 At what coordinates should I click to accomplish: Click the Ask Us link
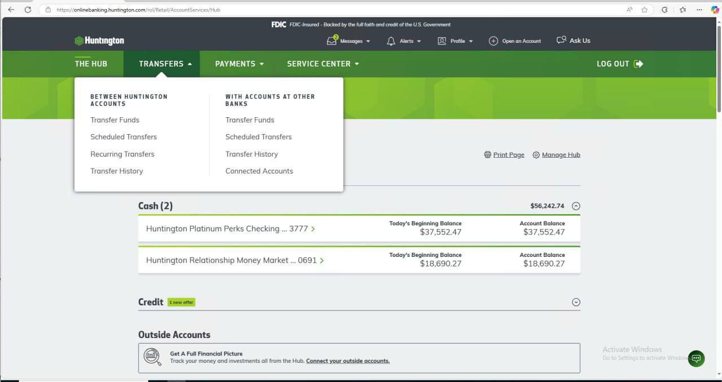tap(580, 41)
